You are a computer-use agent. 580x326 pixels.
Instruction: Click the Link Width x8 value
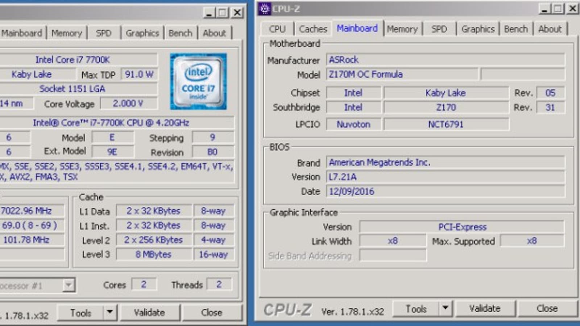393,241
